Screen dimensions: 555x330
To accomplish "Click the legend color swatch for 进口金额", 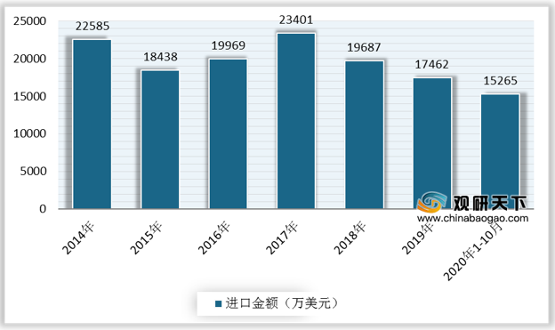I will pyautogui.click(x=219, y=304).
